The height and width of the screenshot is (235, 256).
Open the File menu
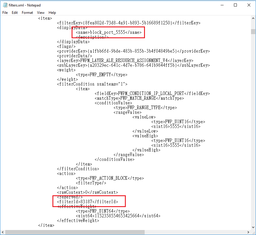5,13
